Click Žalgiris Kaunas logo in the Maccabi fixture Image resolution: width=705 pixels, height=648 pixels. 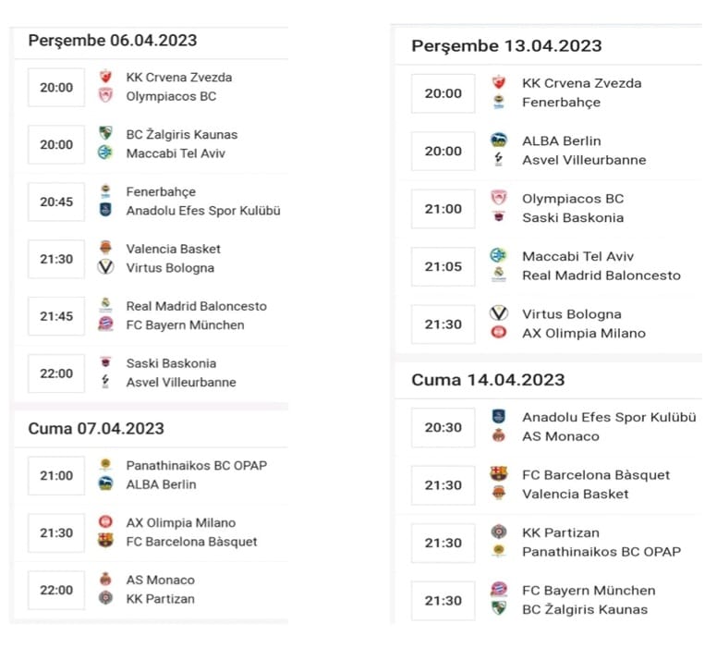tap(105, 134)
